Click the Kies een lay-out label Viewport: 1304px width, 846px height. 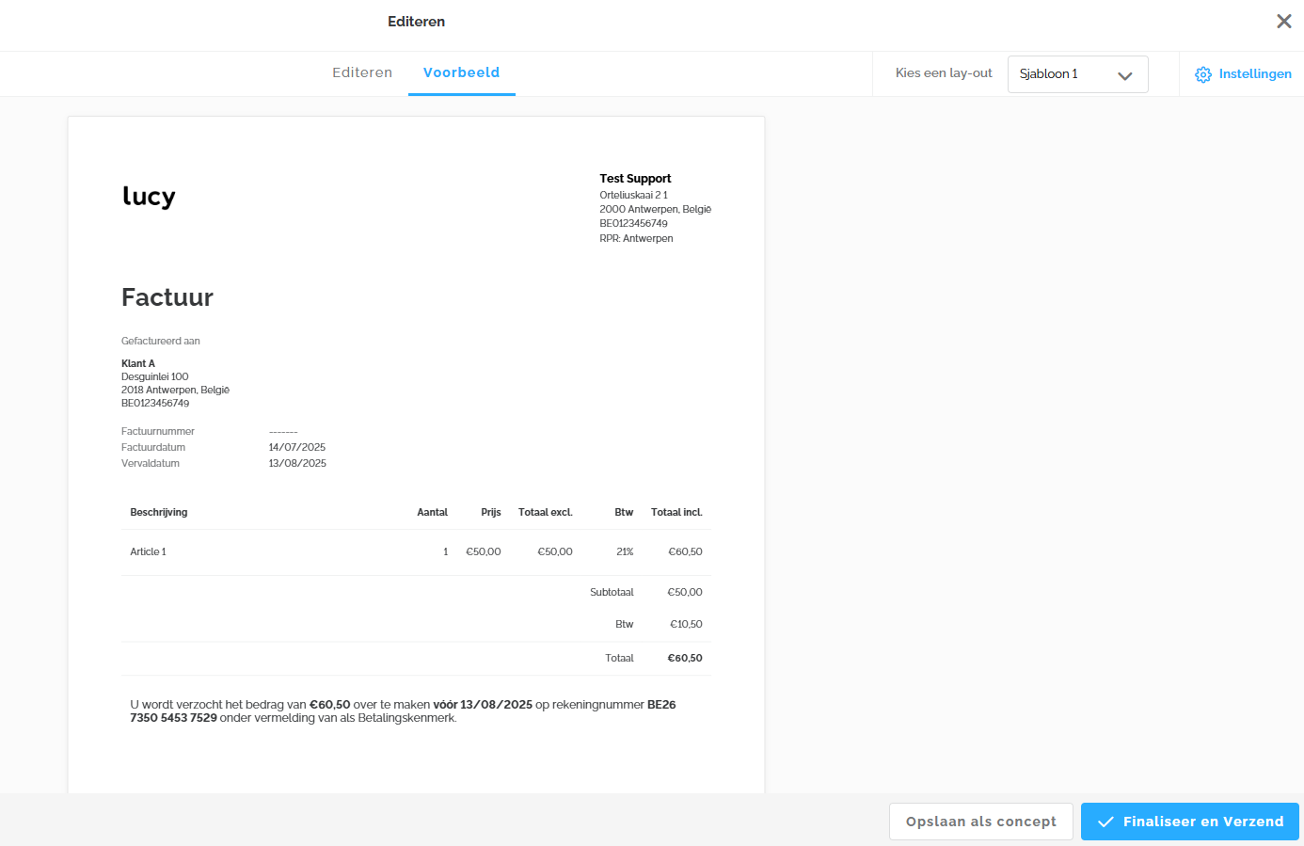[x=944, y=72]
